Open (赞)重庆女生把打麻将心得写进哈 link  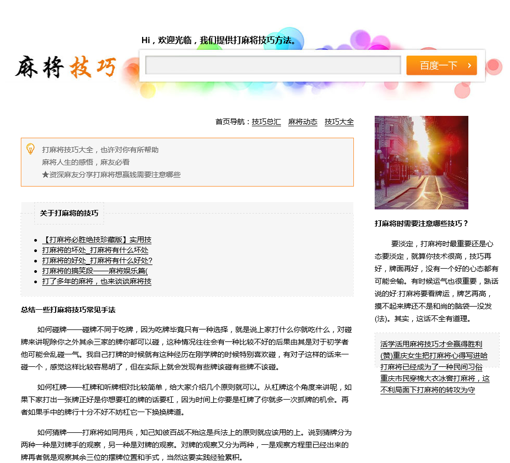(x=433, y=355)
